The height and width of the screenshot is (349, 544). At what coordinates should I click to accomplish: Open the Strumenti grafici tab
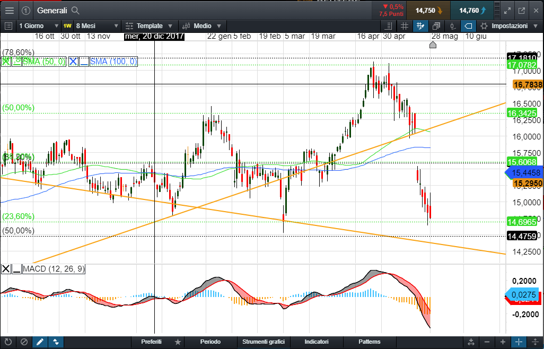point(264,342)
